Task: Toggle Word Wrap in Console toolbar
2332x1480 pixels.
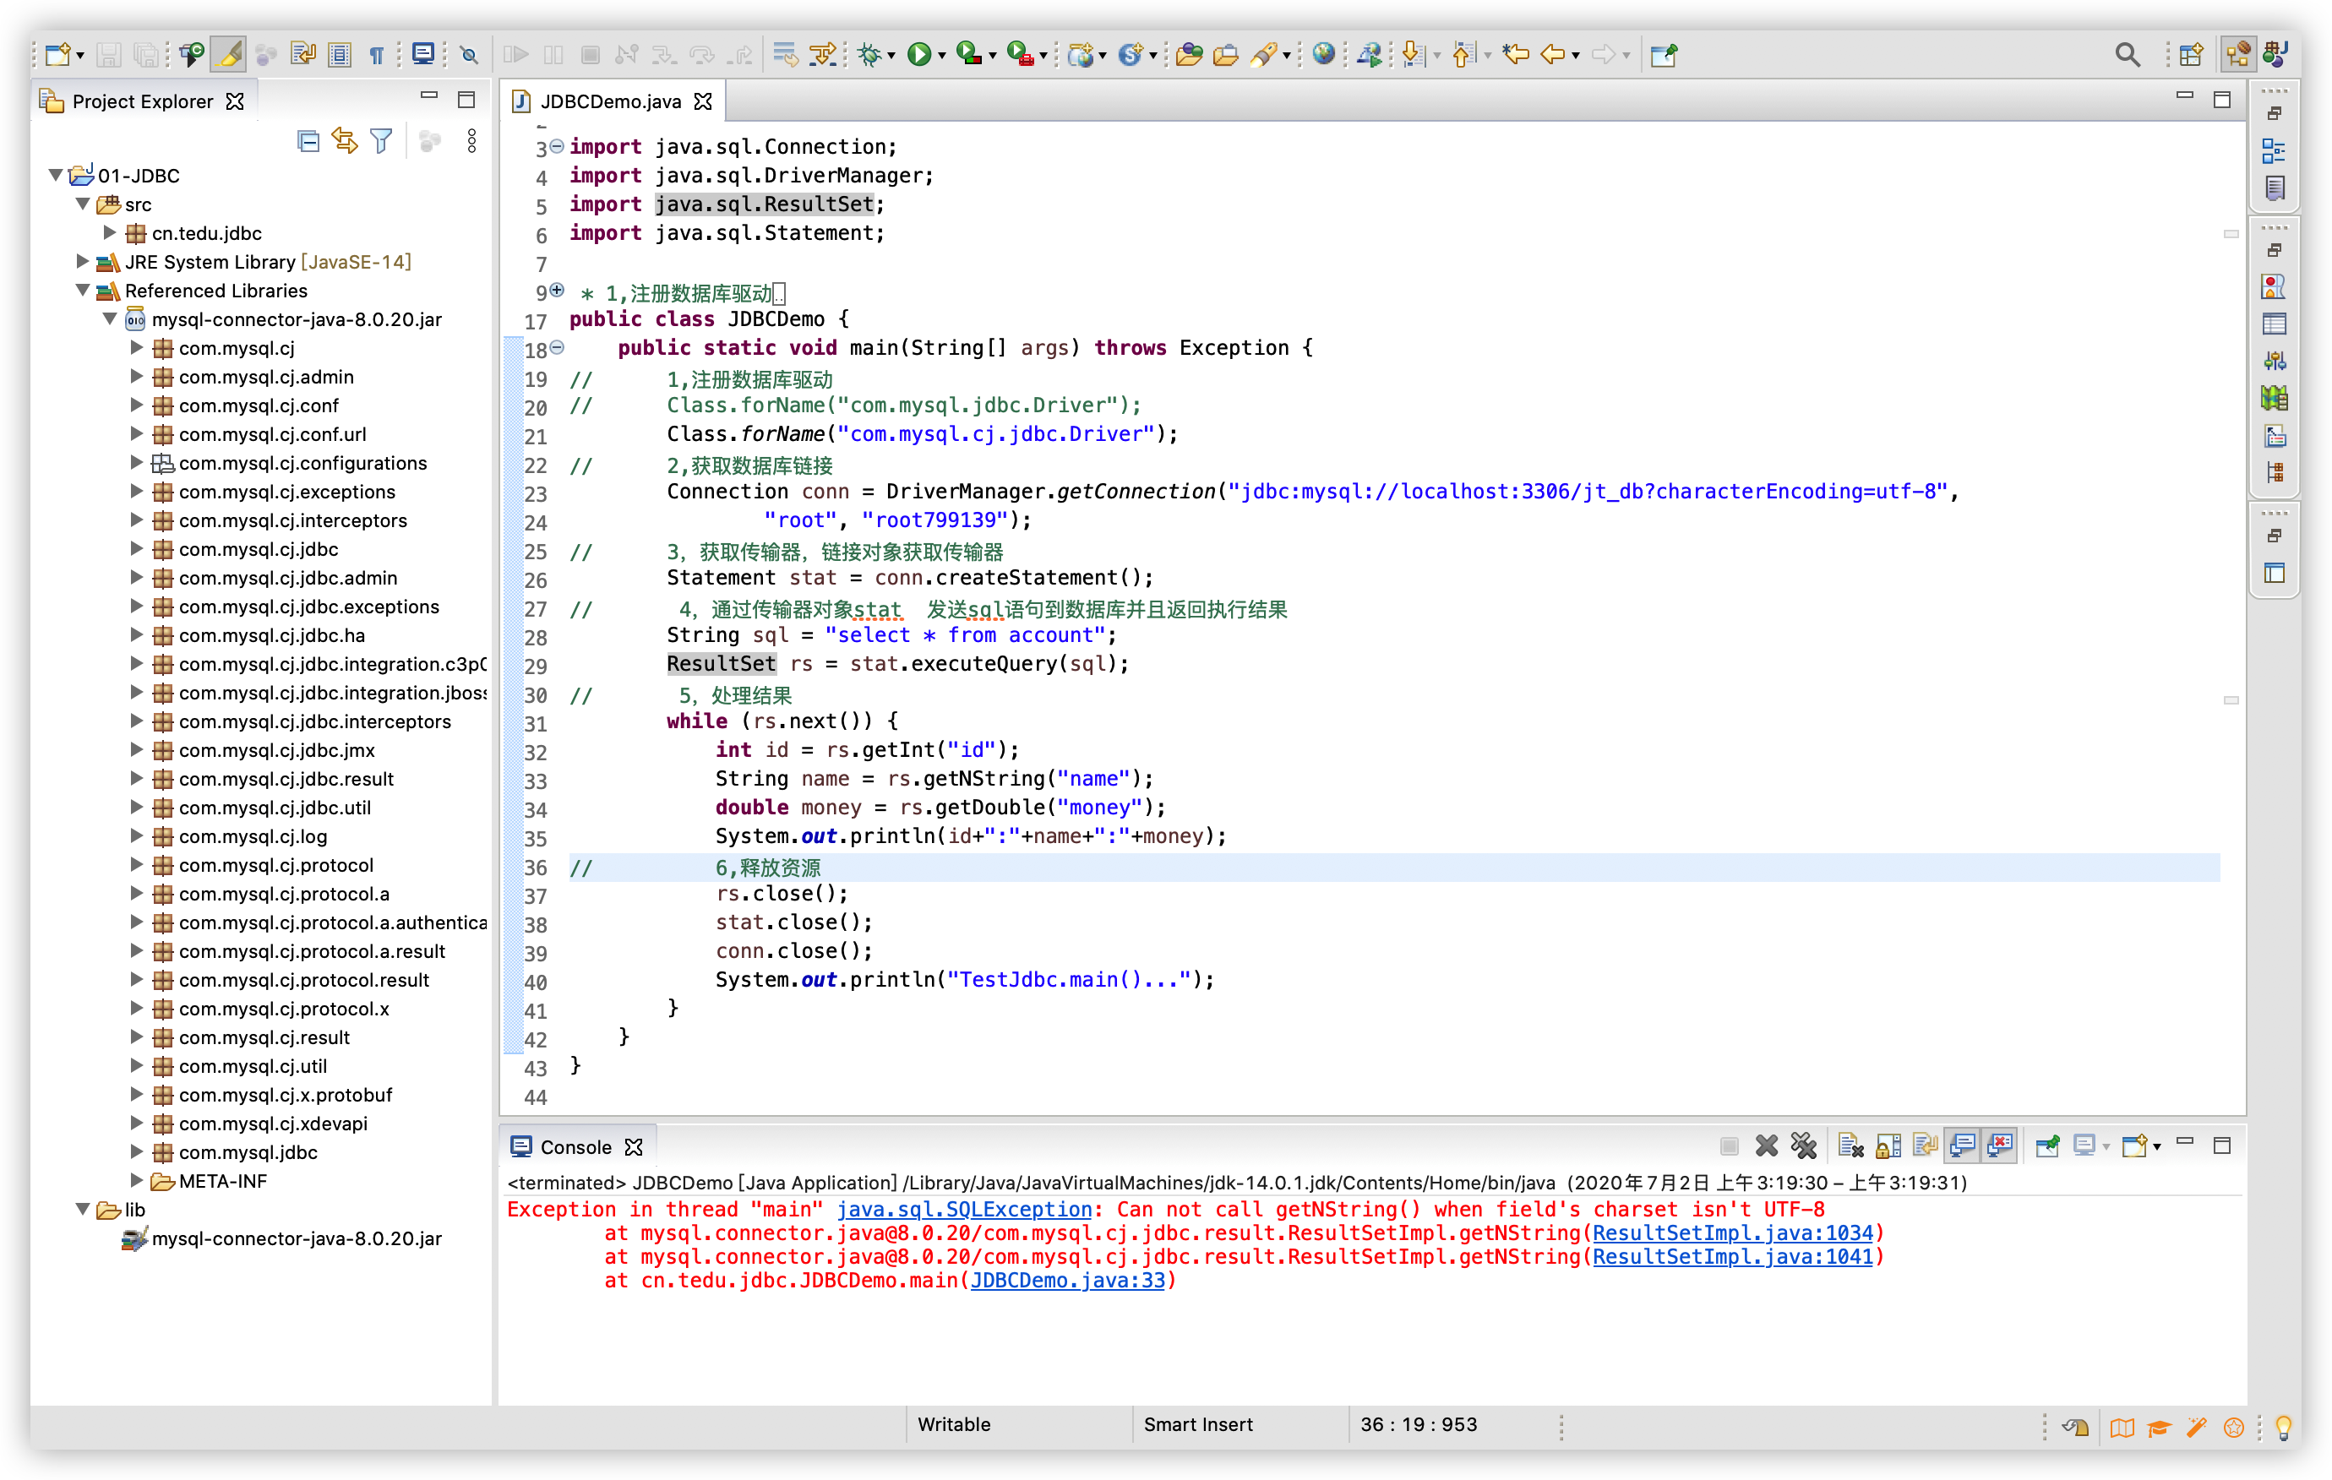Action: (1926, 1146)
